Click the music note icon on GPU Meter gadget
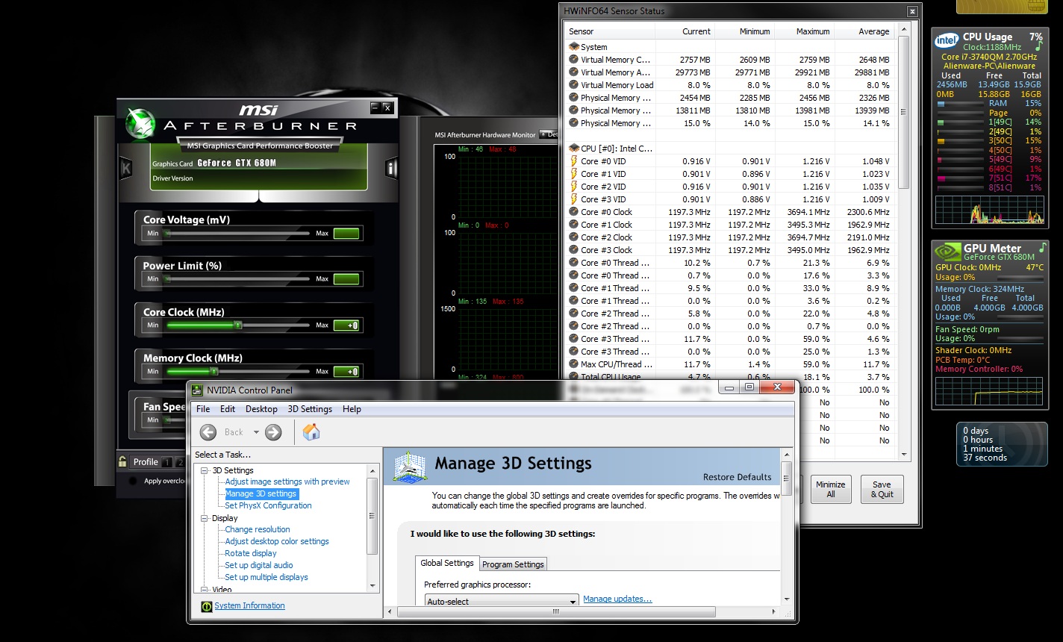Image resolution: width=1063 pixels, height=642 pixels. click(x=1043, y=248)
